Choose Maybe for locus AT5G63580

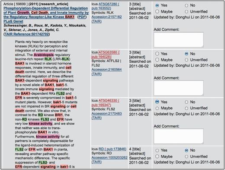click(x=157, y=60)
